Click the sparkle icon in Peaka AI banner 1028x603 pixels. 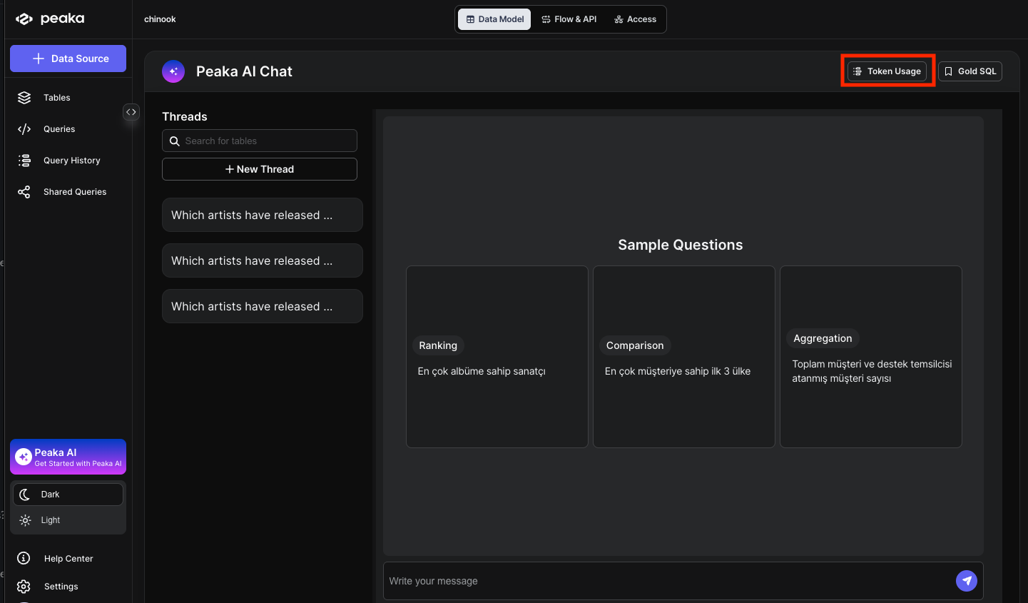pyautogui.click(x=24, y=457)
